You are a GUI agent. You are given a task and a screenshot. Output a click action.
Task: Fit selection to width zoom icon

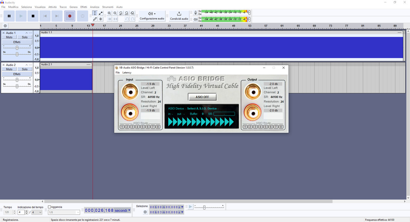click(x=121, y=13)
